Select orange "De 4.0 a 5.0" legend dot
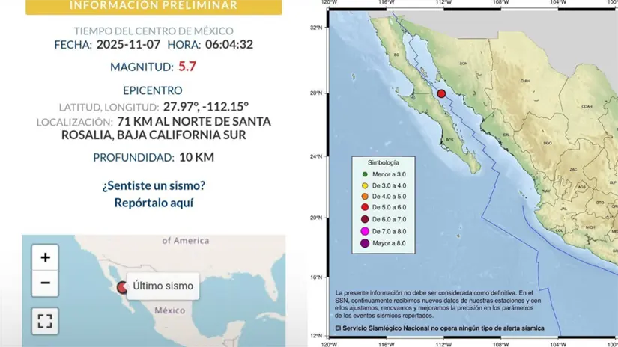This screenshot has width=618, height=347. tap(363, 197)
